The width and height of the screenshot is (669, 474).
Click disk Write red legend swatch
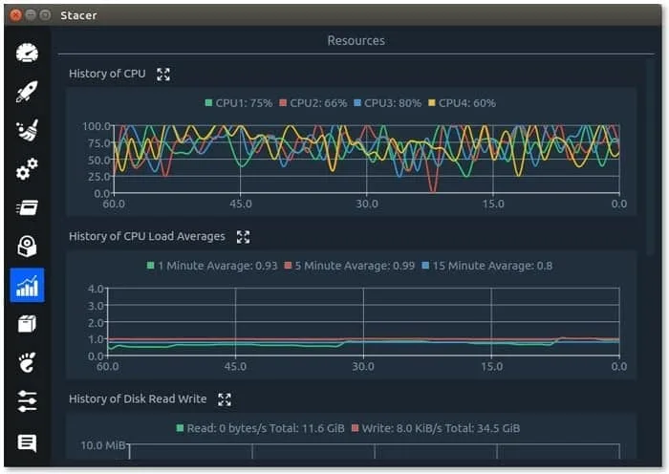tap(355, 428)
